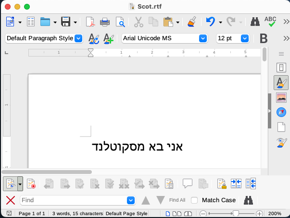The width and height of the screenshot is (290, 218).
Task: Click Clone Formatting paintbrush icon
Action: 191,22
